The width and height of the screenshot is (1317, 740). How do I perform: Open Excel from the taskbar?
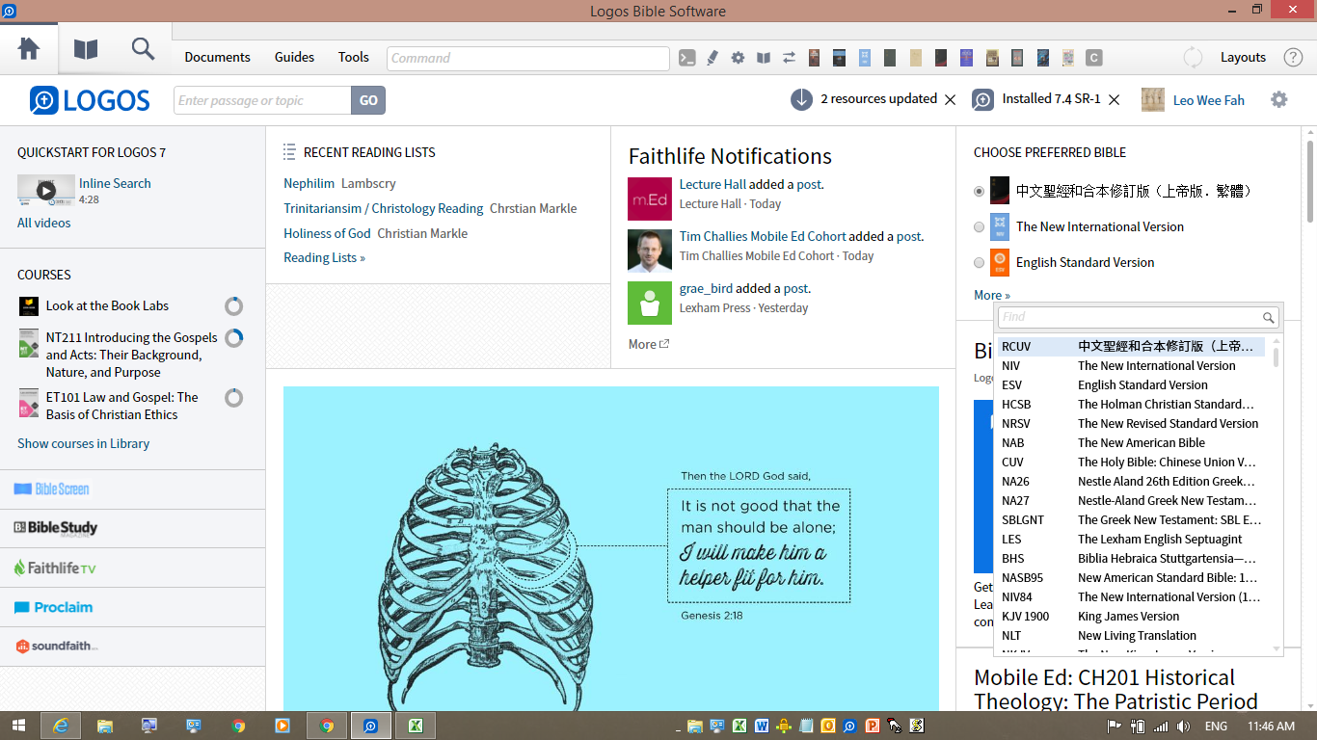click(x=416, y=726)
